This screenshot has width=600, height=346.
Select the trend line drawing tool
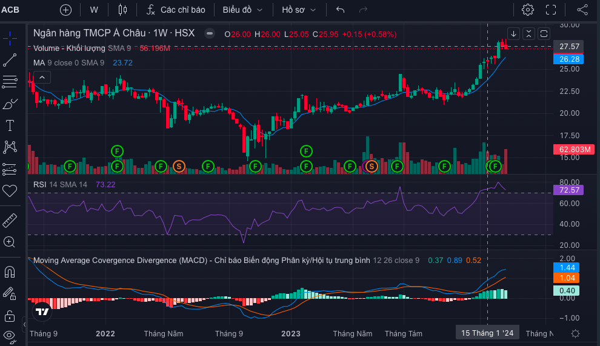(10, 60)
